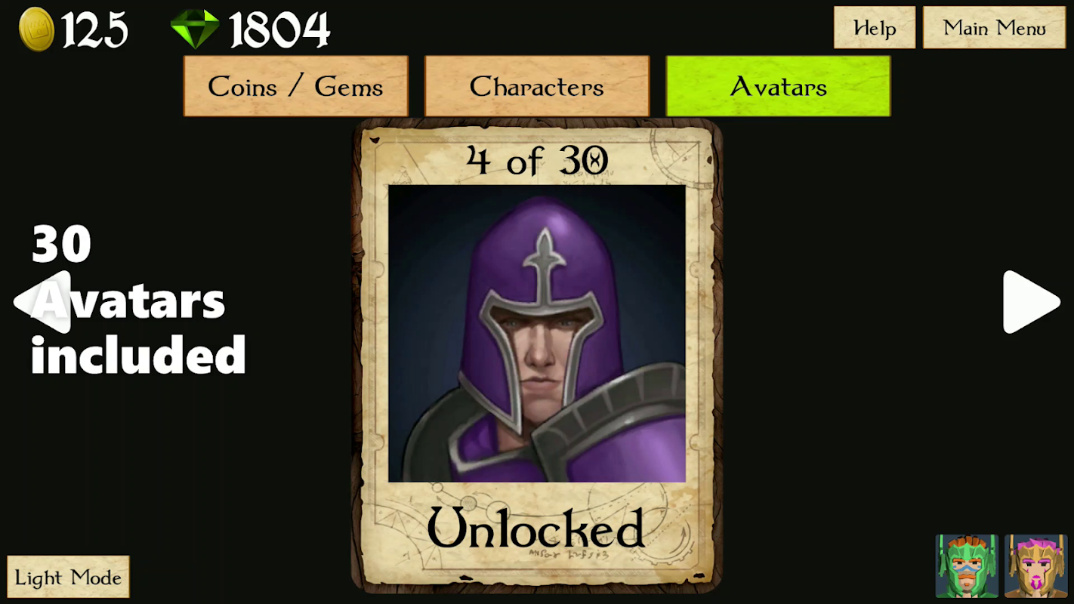Open the Coins / Gems tab
Image resolution: width=1074 pixels, height=604 pixels.
pyautogui.click(x=295, y=86)
